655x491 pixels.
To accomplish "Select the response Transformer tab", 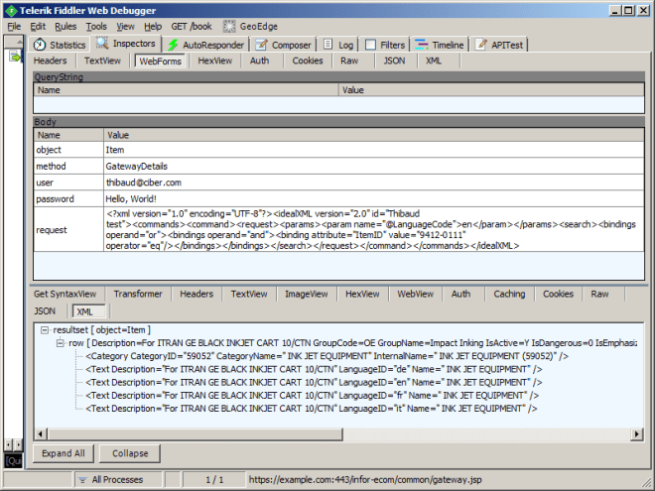I will (137, 295).
